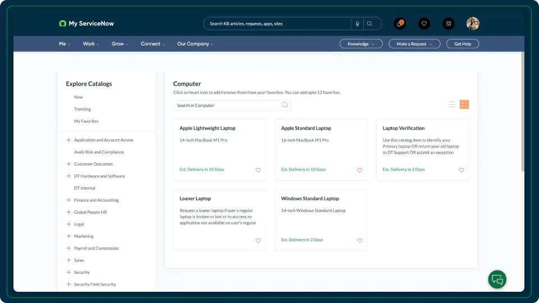This screenshot has width=539, height=303.
Task: Open the chat assistant bubble icon
Action: [x=497, y=279]
